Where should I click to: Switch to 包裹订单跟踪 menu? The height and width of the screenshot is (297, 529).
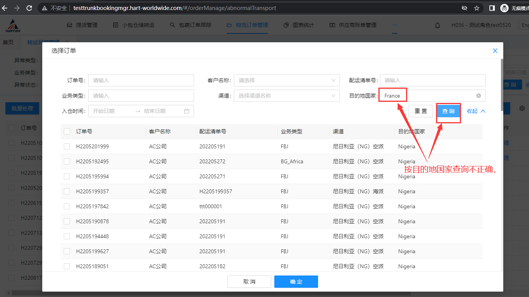point(191,25)
